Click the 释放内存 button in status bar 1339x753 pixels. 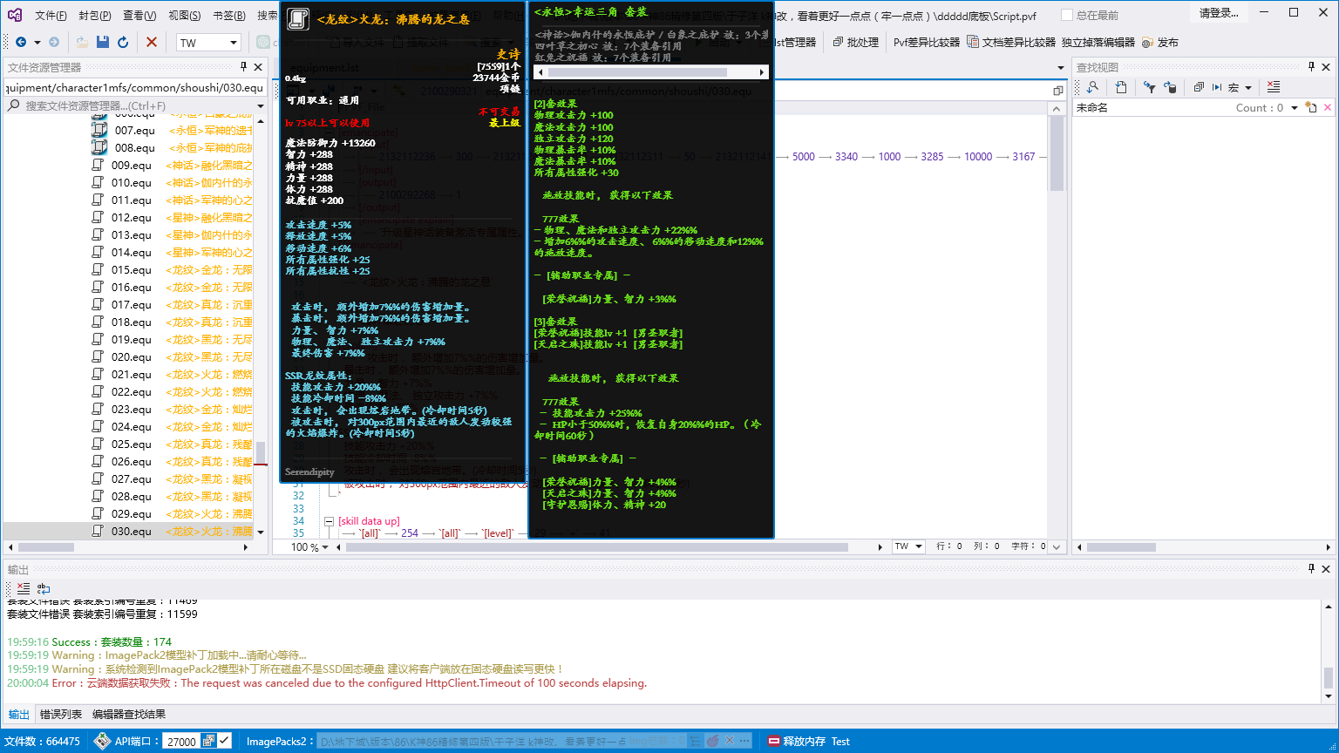coord(796,741)
